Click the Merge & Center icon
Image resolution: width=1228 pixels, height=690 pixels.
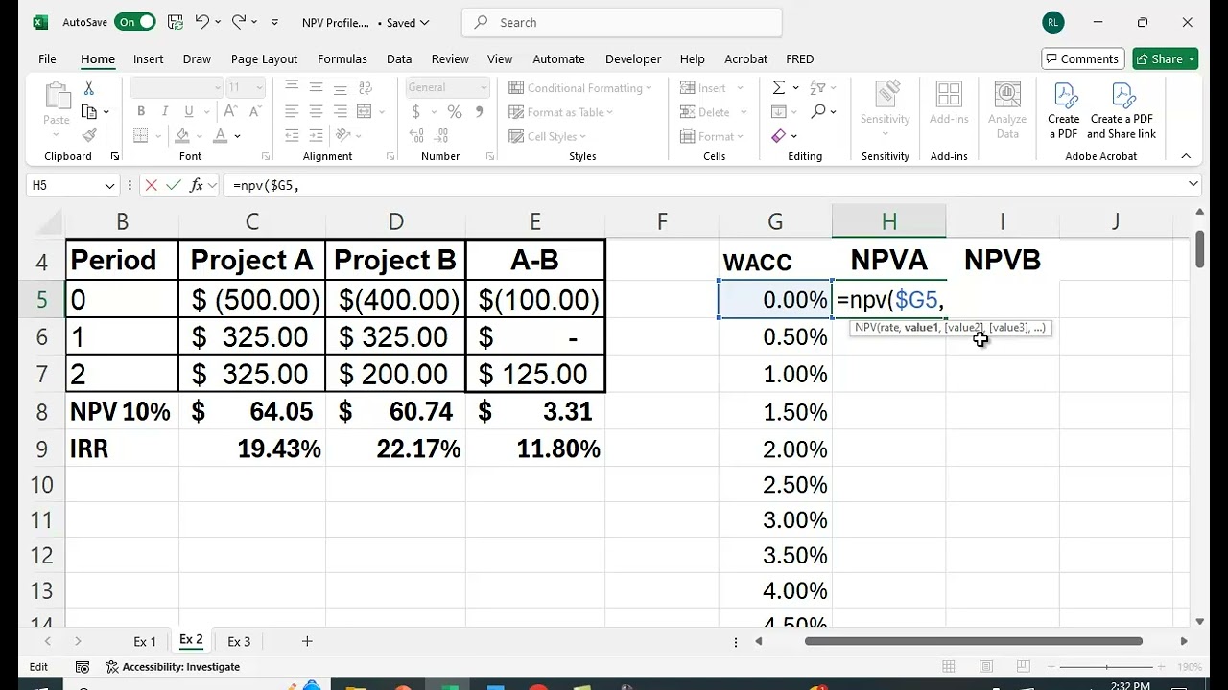click(364, 111)
